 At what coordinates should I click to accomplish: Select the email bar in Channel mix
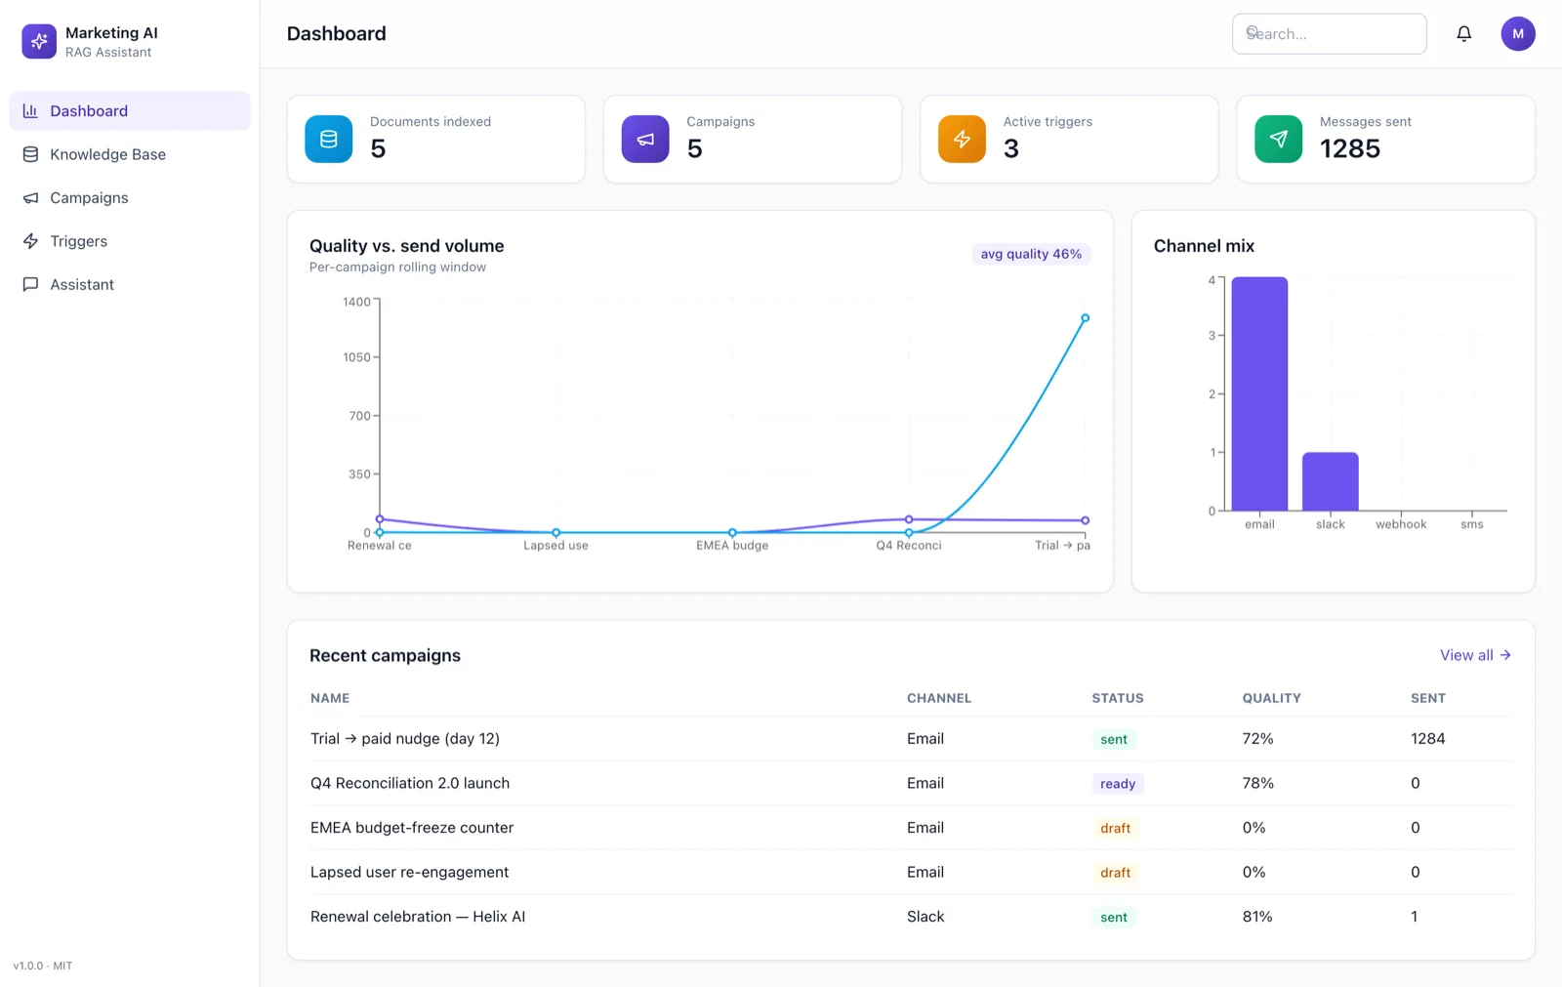coord(1259,393)
